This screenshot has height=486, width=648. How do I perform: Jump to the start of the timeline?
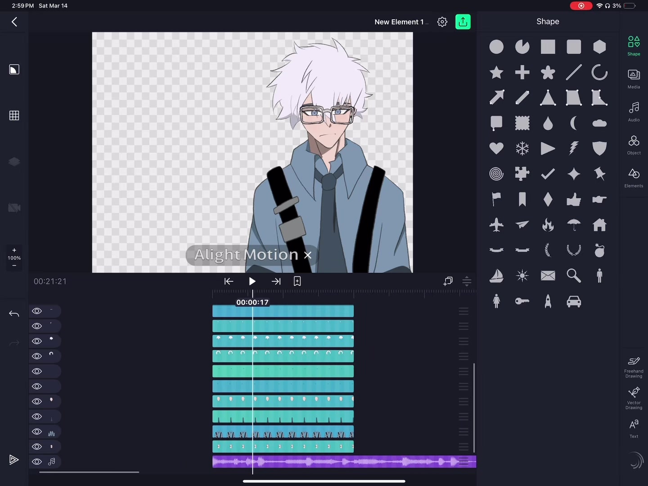click(229, 281)
